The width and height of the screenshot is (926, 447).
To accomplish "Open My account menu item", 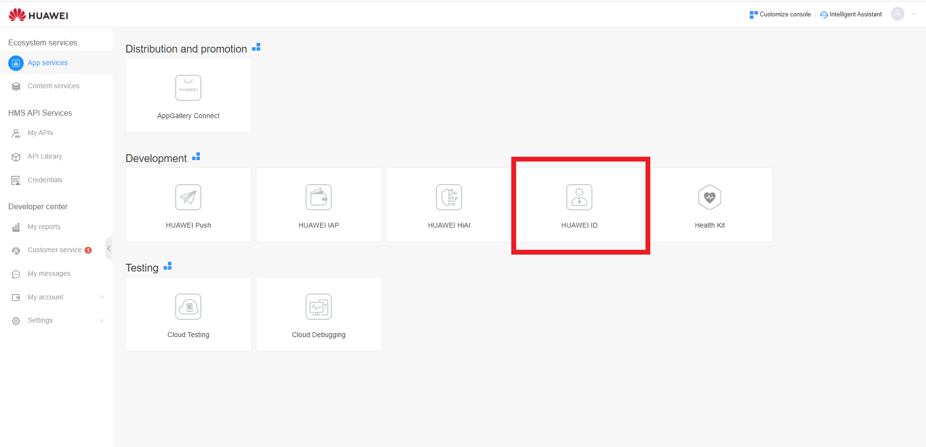I will tap(45, 297).
